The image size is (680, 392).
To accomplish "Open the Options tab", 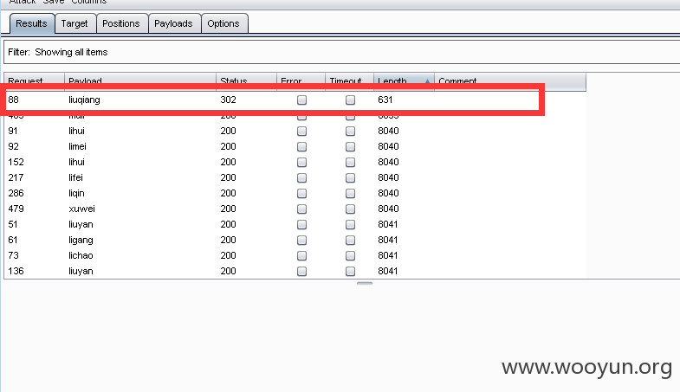I will click(223, 23).
